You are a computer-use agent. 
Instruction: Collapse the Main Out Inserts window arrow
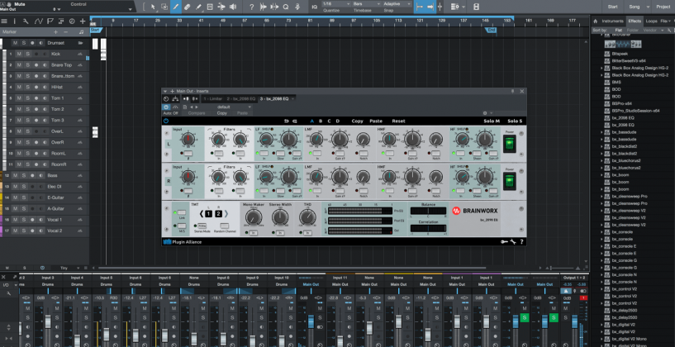[165, 91]
